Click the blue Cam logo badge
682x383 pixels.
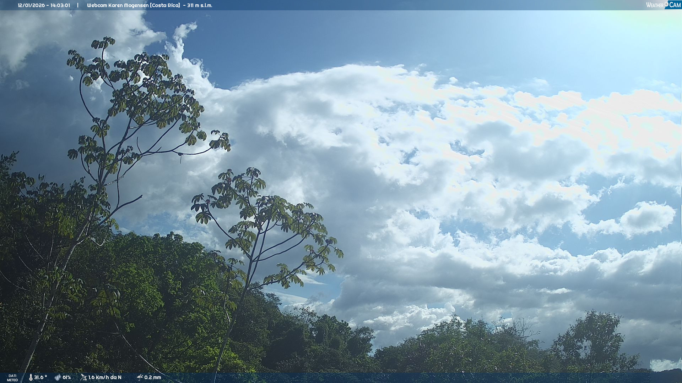(675, 5)
